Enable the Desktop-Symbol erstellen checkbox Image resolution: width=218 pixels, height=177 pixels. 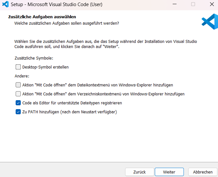coord(18,67)
